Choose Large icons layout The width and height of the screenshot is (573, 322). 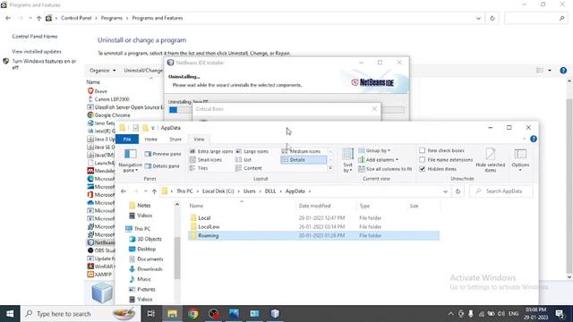pos(252,151)
